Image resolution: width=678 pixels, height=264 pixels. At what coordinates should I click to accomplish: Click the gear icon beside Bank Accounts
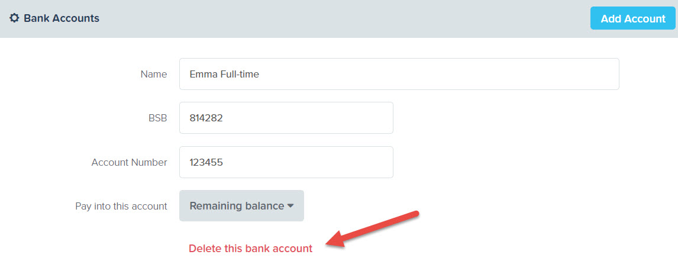coord(14,18)
